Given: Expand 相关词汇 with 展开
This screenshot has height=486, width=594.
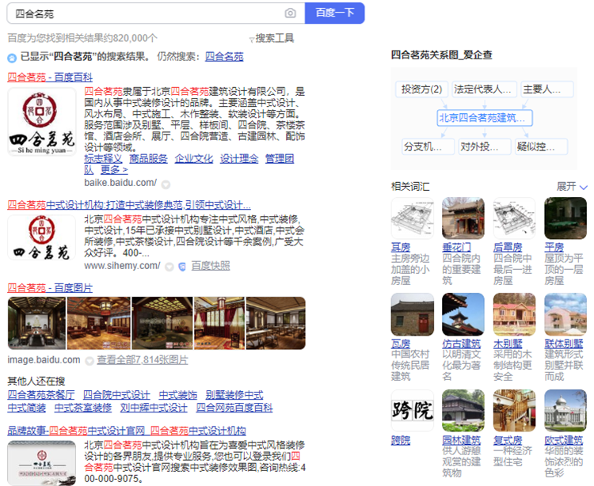Looking at the screenshot, I should [x=572, y=187].
